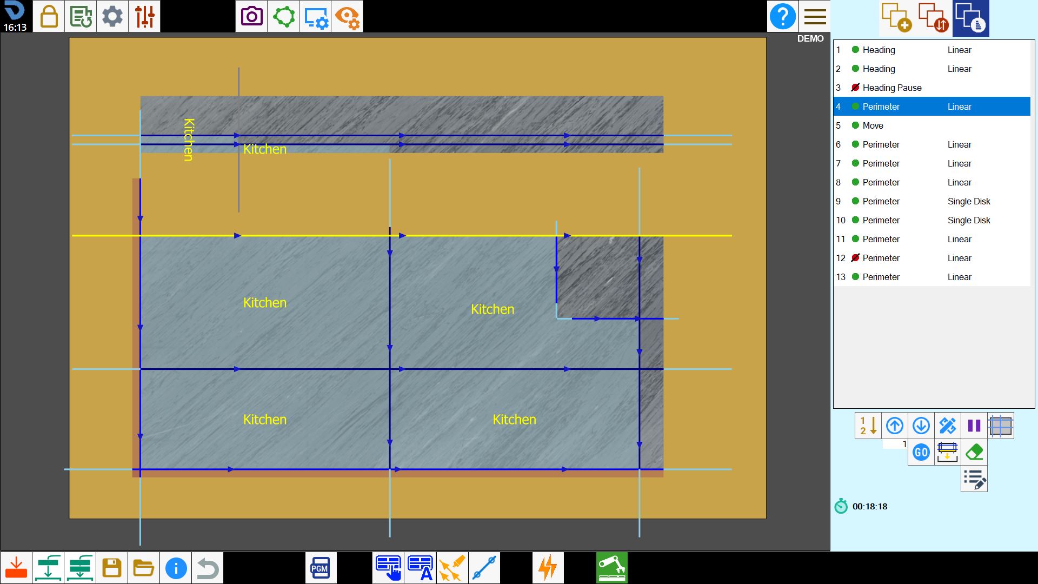Select row 1 Heading Linear
1038x584 pixels.
pos(932,50)
